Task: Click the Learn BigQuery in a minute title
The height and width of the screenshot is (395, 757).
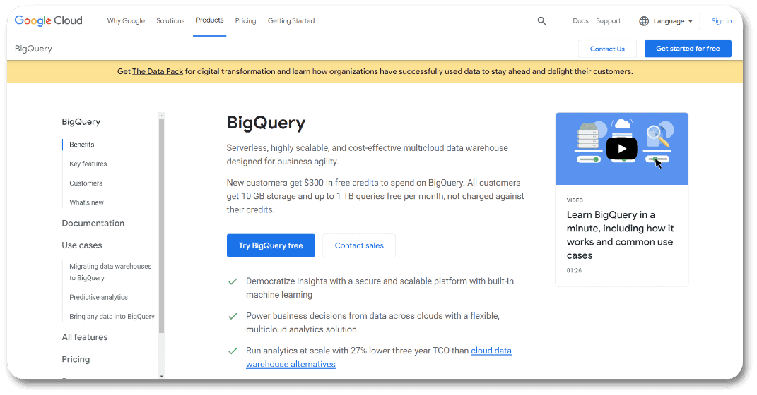Action: click(621, 235)
